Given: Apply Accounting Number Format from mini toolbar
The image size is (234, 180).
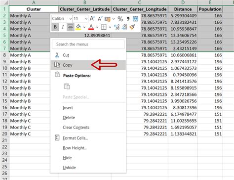Looking at the screenshot, I should [x=108, y=19].
